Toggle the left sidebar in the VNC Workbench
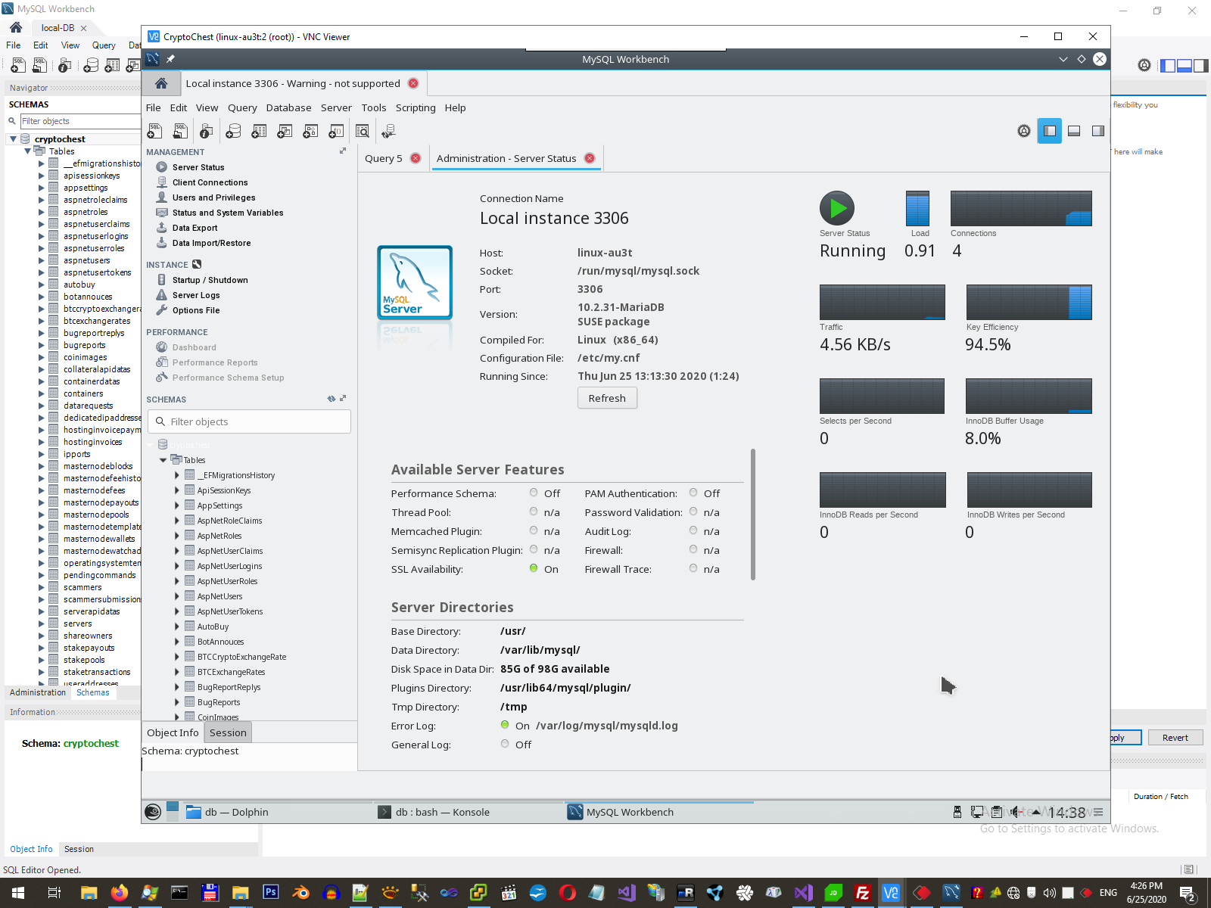Image resolution: width=1211 pixels, height=908 pixels. pos(1050,131)
